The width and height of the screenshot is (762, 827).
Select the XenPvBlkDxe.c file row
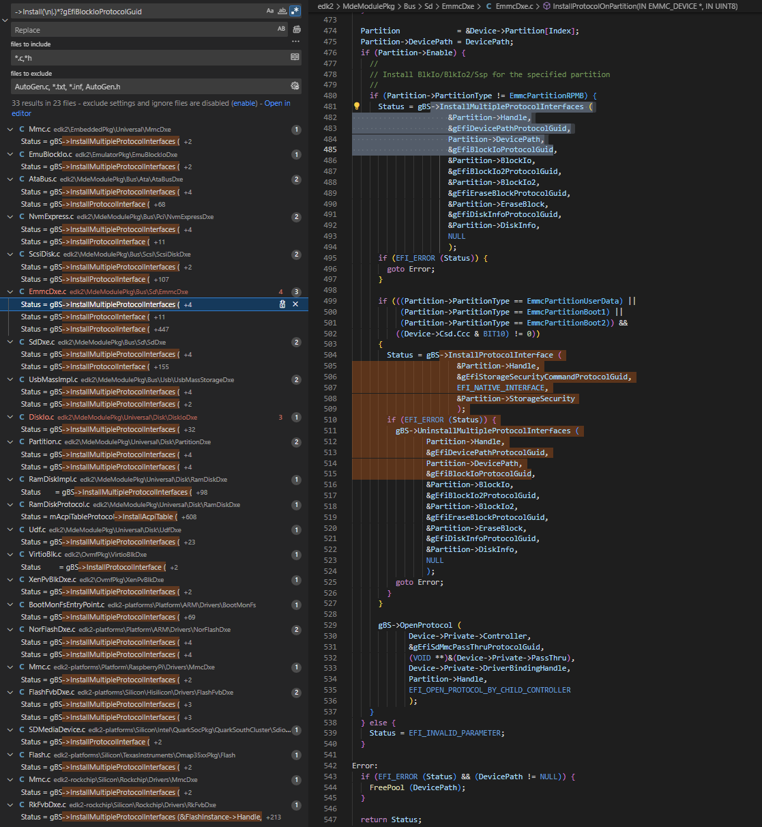[x=154, y=580]
